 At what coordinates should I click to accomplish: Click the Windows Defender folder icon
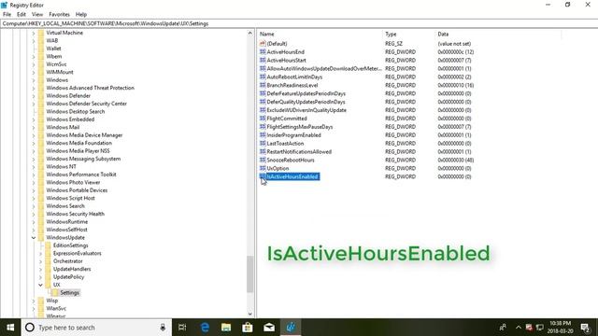coord(41,95)
